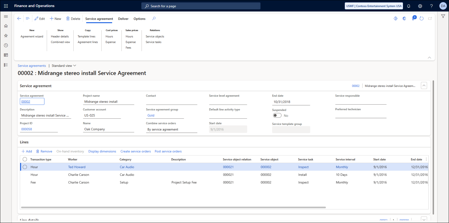The image size is (449, 223).
Task: Open the settings gear icon
Action: click(x=420, y=6)
